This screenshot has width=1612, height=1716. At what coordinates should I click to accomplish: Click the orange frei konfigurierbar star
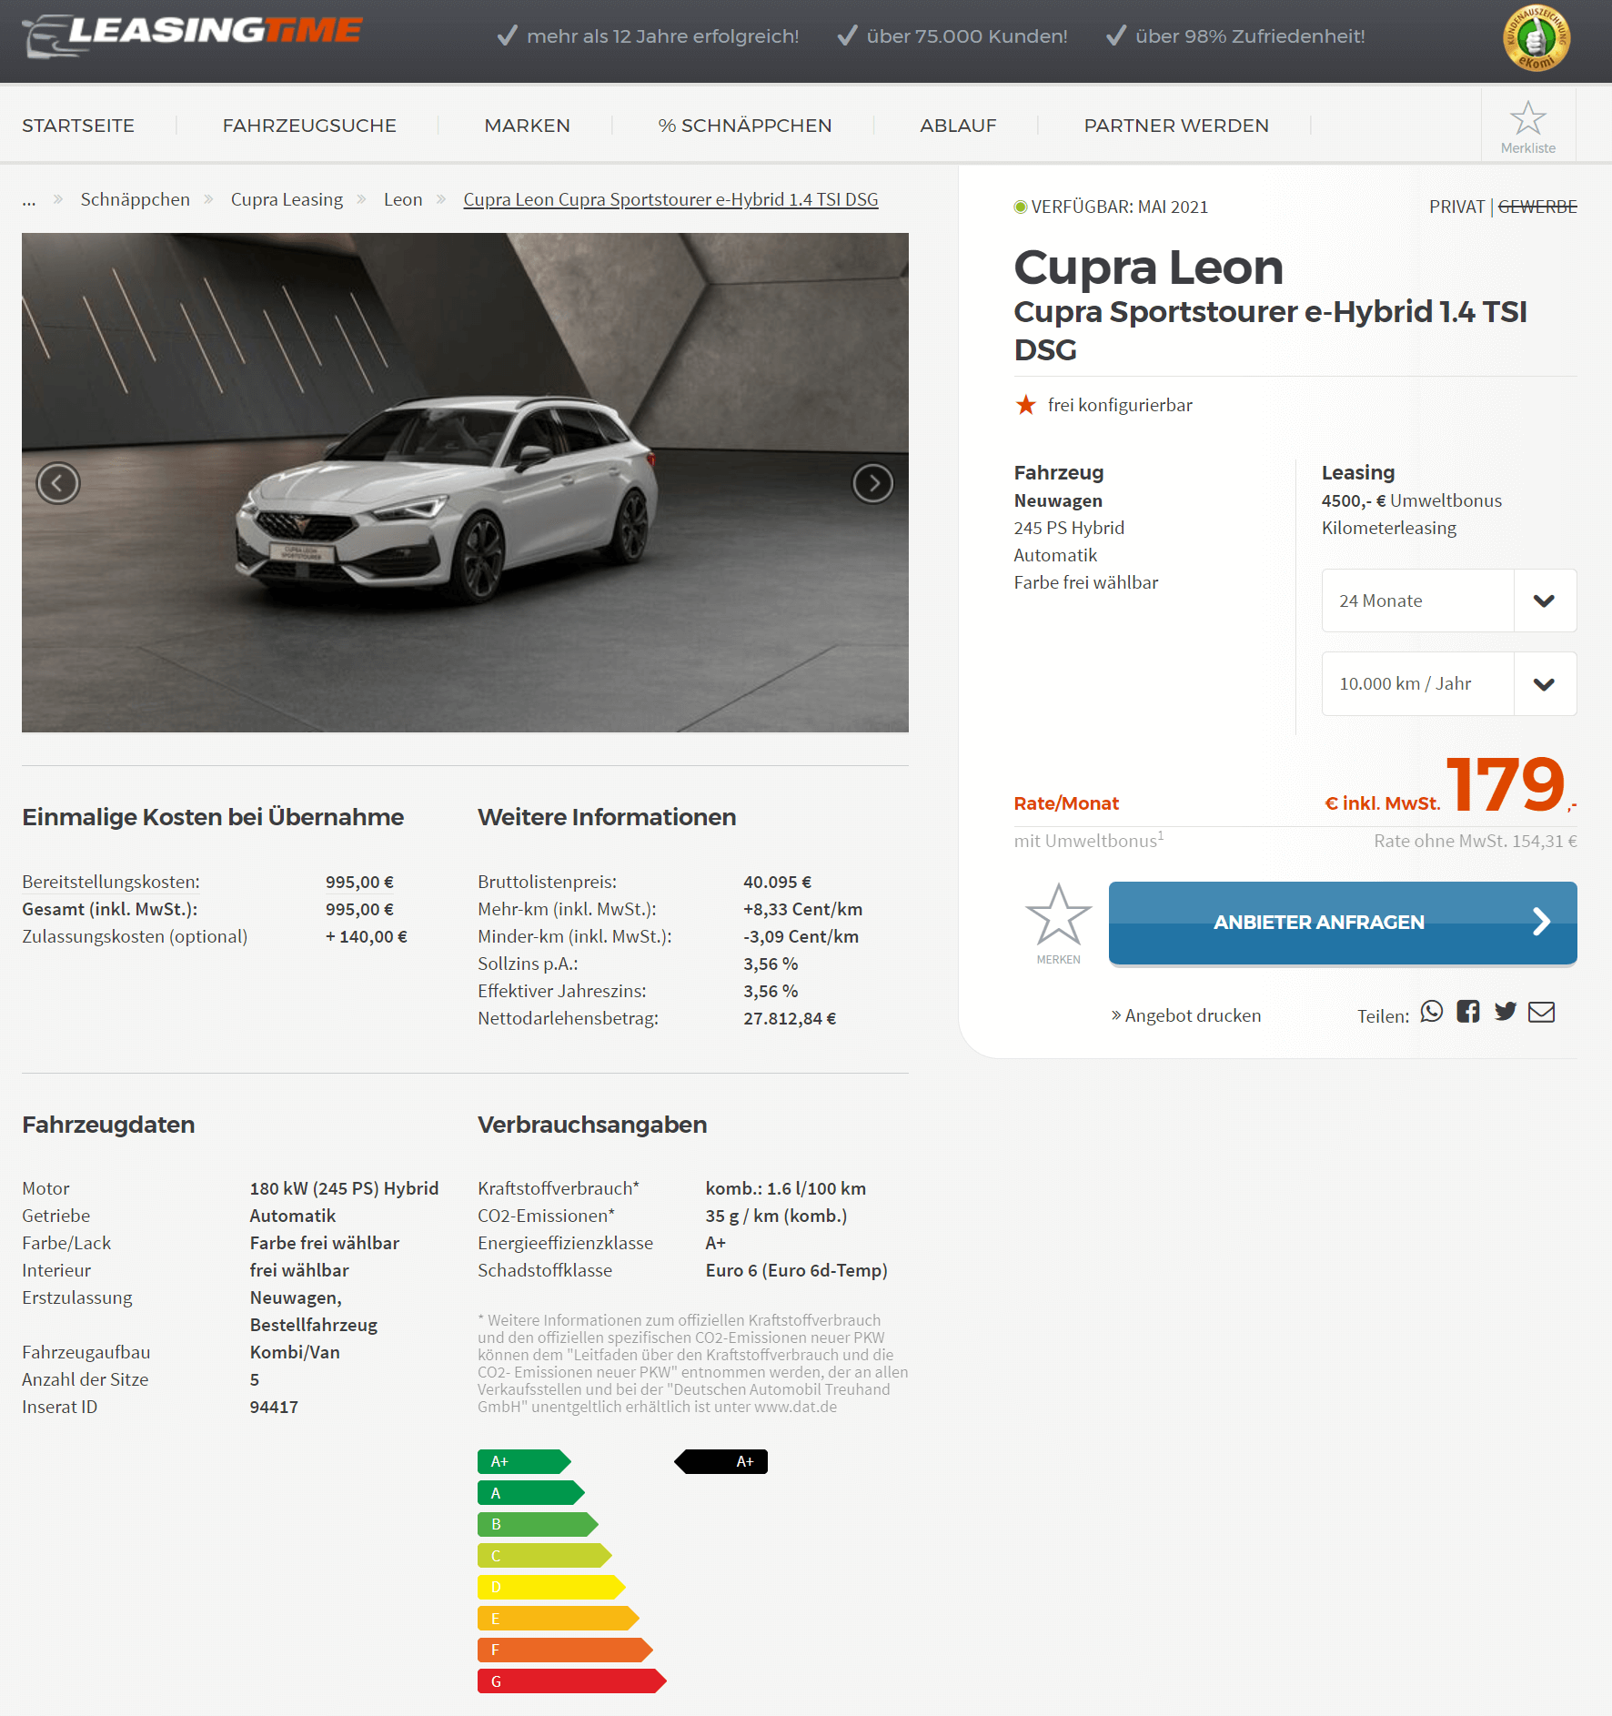(1025, 405)
